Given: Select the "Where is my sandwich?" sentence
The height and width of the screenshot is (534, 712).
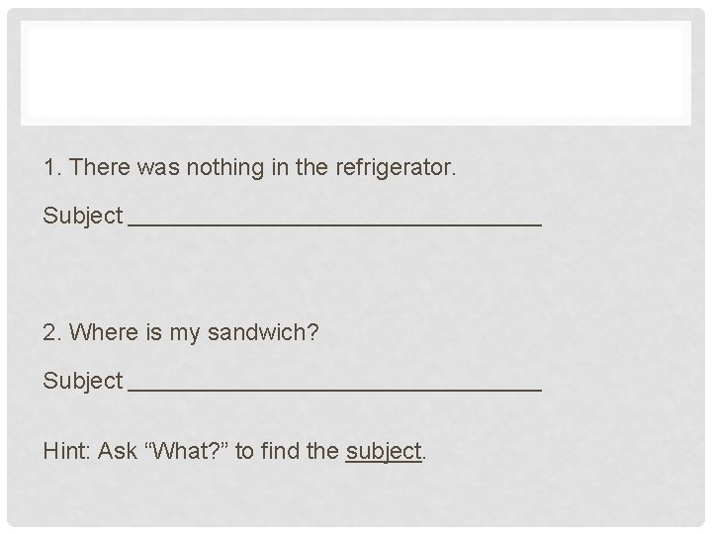Looking at the screenshot, I should [x=181, y=333].
